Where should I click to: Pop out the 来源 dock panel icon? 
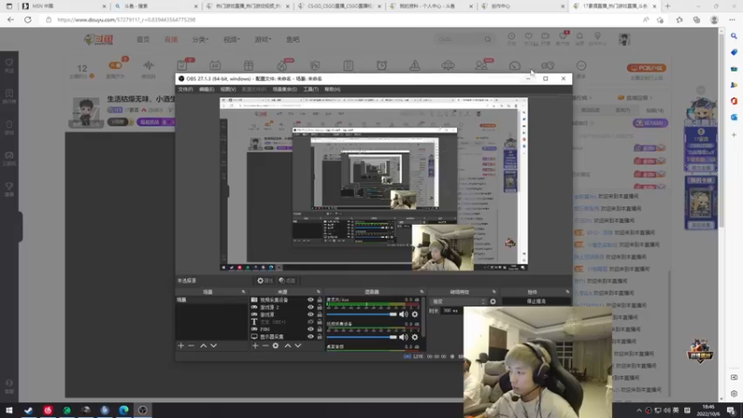click(318, 292)
